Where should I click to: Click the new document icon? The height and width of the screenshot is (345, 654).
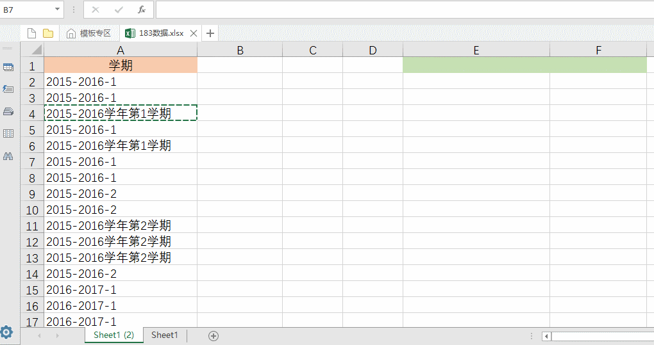coord(31,33)
